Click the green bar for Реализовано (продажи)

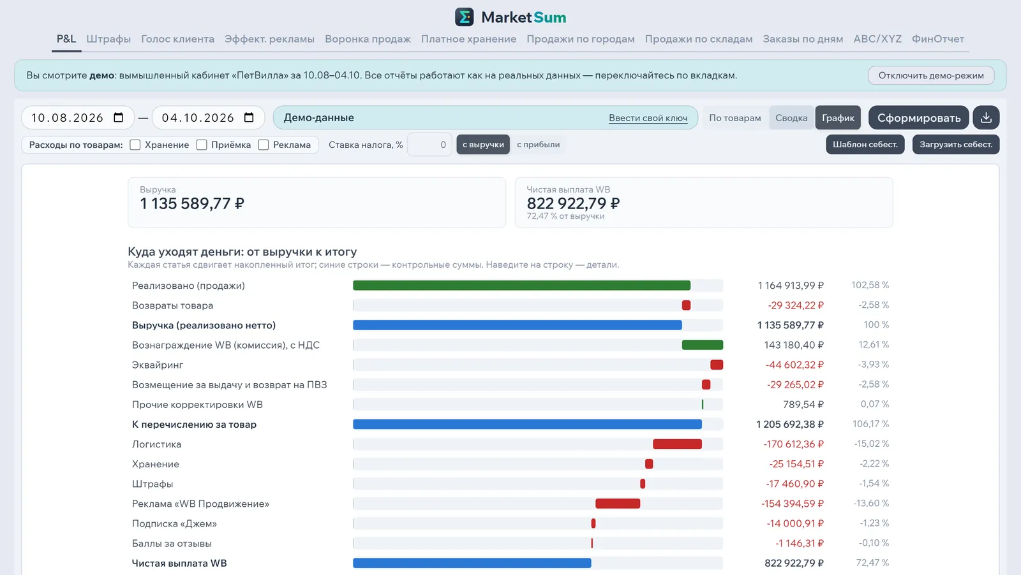521,286
